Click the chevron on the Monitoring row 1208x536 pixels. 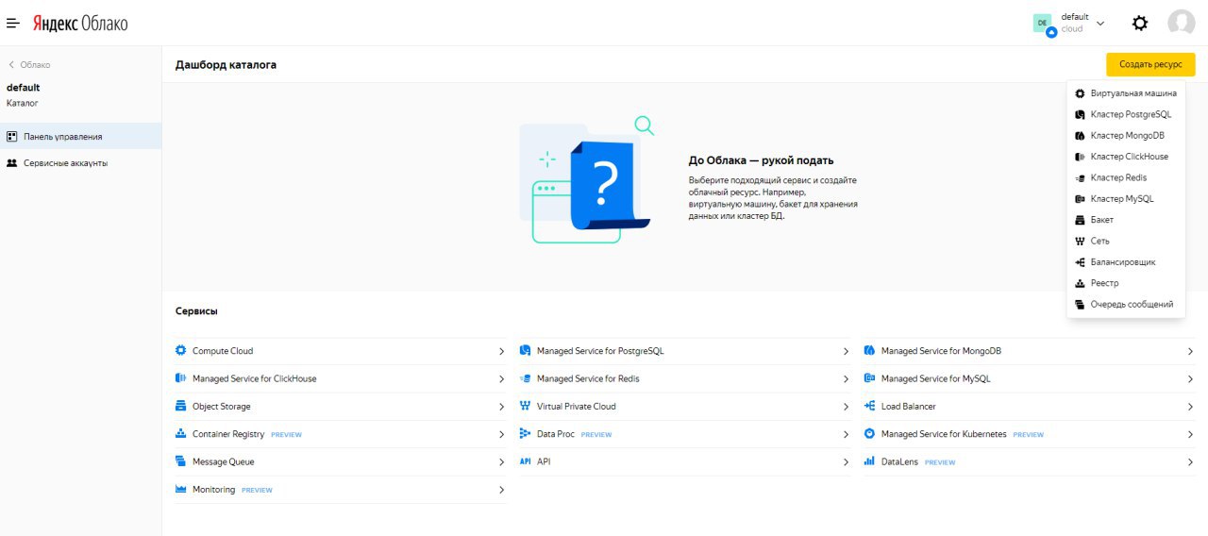point(501,490)
